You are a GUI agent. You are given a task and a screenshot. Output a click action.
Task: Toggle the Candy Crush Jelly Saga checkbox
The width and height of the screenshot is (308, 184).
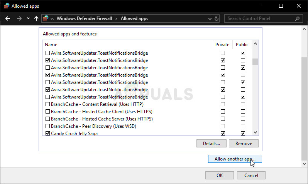(47, 134)
